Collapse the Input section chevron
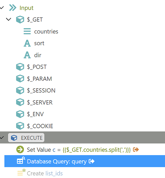Image resolution: width=165 pixels, height=178 pixels. 2,8
